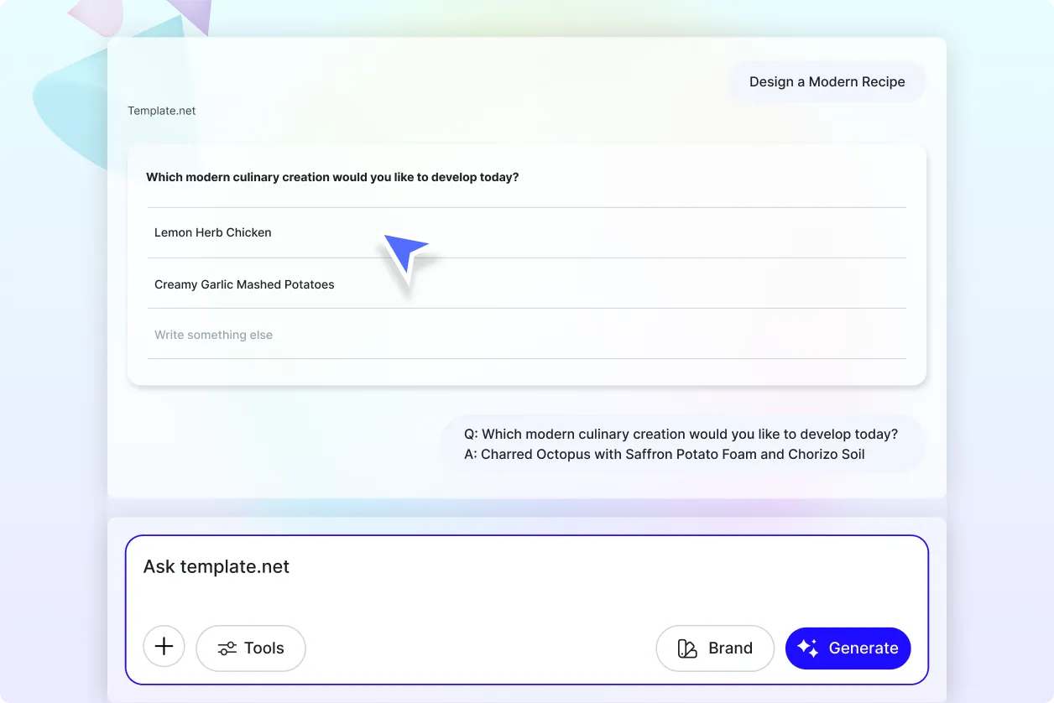Click the question heading about culinary creation
Screen dimensions: 1054x703
pyautogui.click(x=332, y=177)
